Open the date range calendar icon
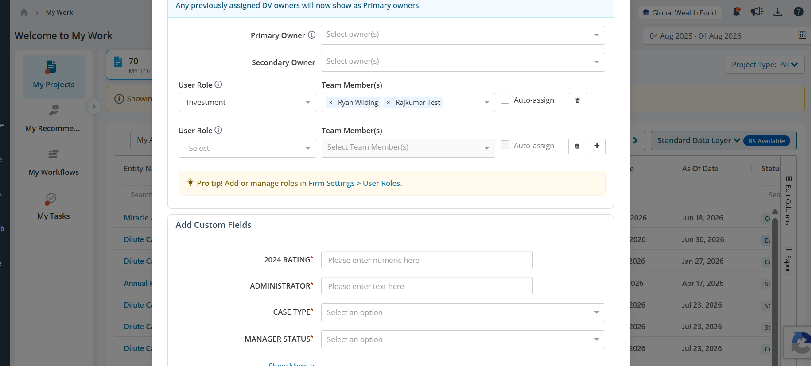This screenshot has width=812, height=366. (802, 35)
